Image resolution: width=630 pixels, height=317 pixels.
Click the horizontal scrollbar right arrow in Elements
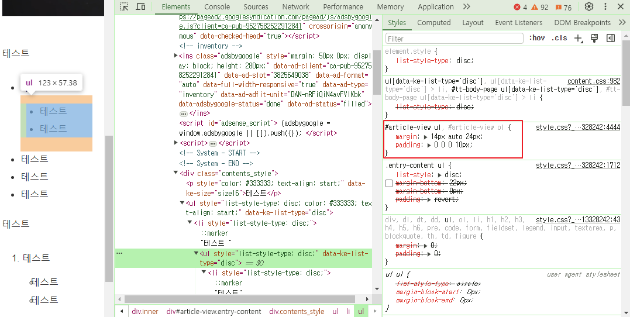(367, 299)
